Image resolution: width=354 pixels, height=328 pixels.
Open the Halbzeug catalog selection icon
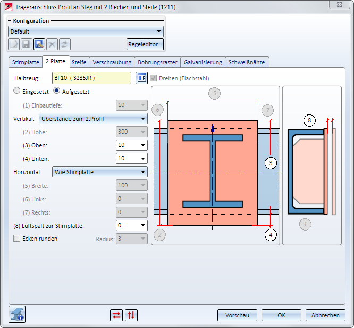pos(141,78)
